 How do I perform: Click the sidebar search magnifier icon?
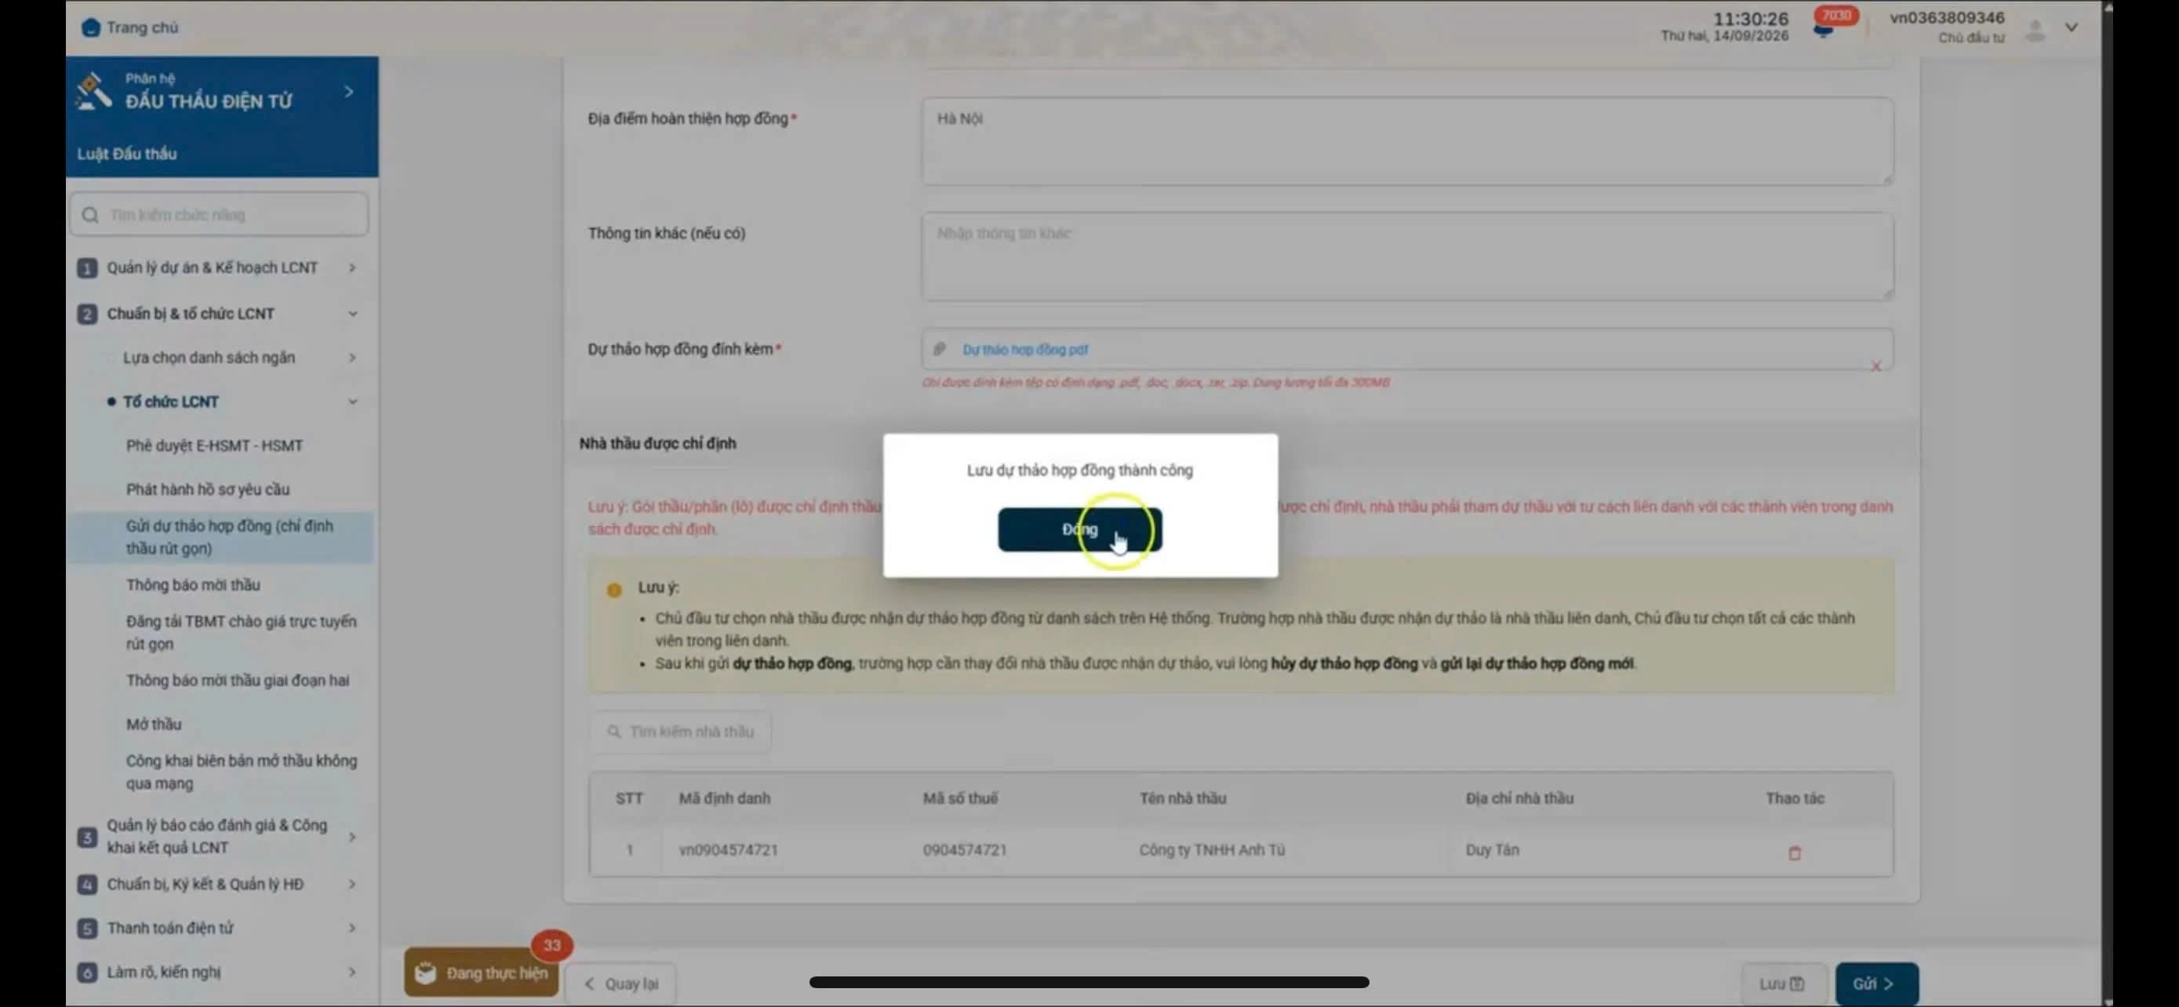(90, 215)
